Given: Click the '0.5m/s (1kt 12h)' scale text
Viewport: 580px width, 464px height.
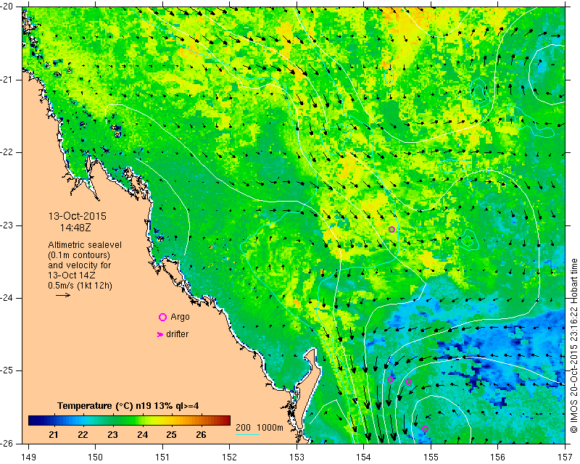Looking at the screenshot, I should (80, 286).
